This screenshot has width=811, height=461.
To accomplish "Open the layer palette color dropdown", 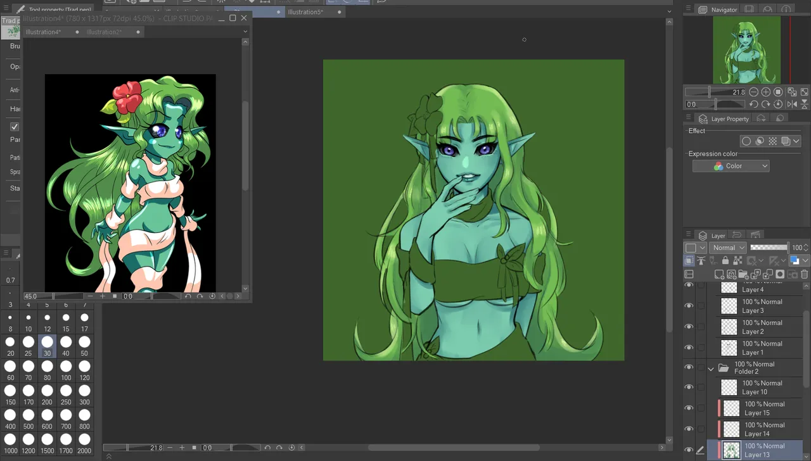I will point(695,248).
